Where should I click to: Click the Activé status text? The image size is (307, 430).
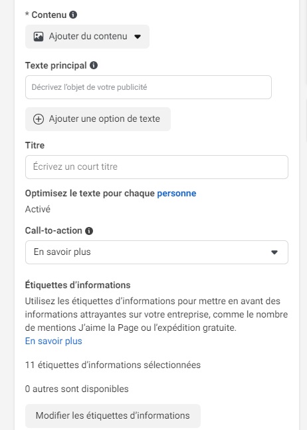coord(38,209)
